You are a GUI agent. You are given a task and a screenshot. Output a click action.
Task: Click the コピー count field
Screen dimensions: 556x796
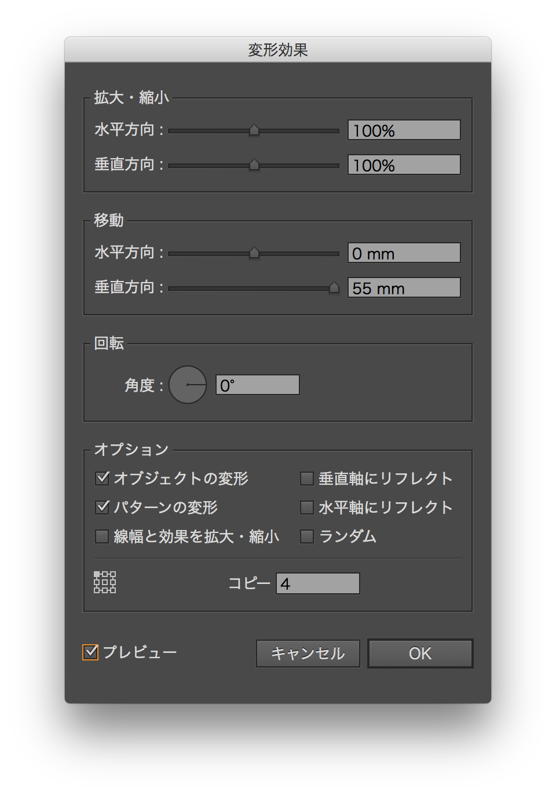(x=318, y=583)
